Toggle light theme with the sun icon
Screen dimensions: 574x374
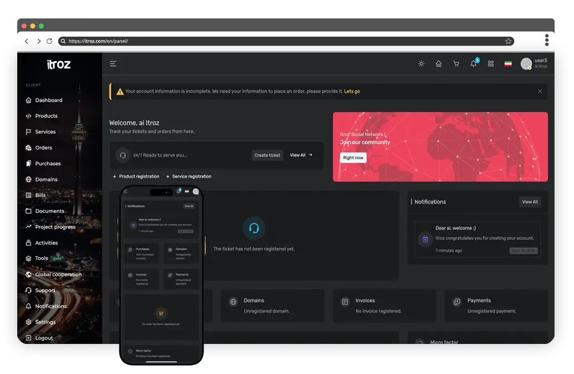pyautogui.click(x=422, y=64)
